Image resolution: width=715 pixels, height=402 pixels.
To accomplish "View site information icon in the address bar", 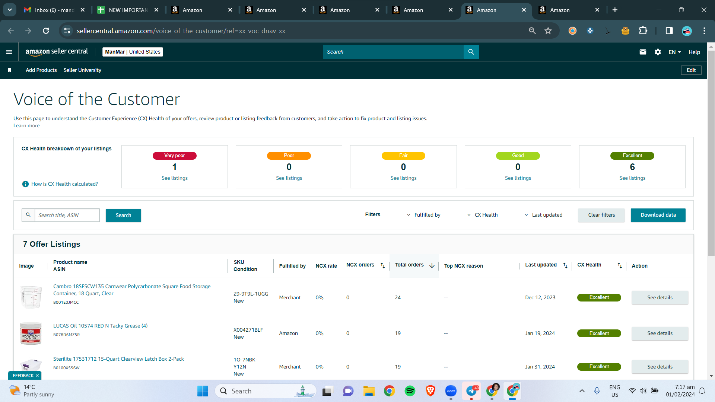I will click(67, 31).
